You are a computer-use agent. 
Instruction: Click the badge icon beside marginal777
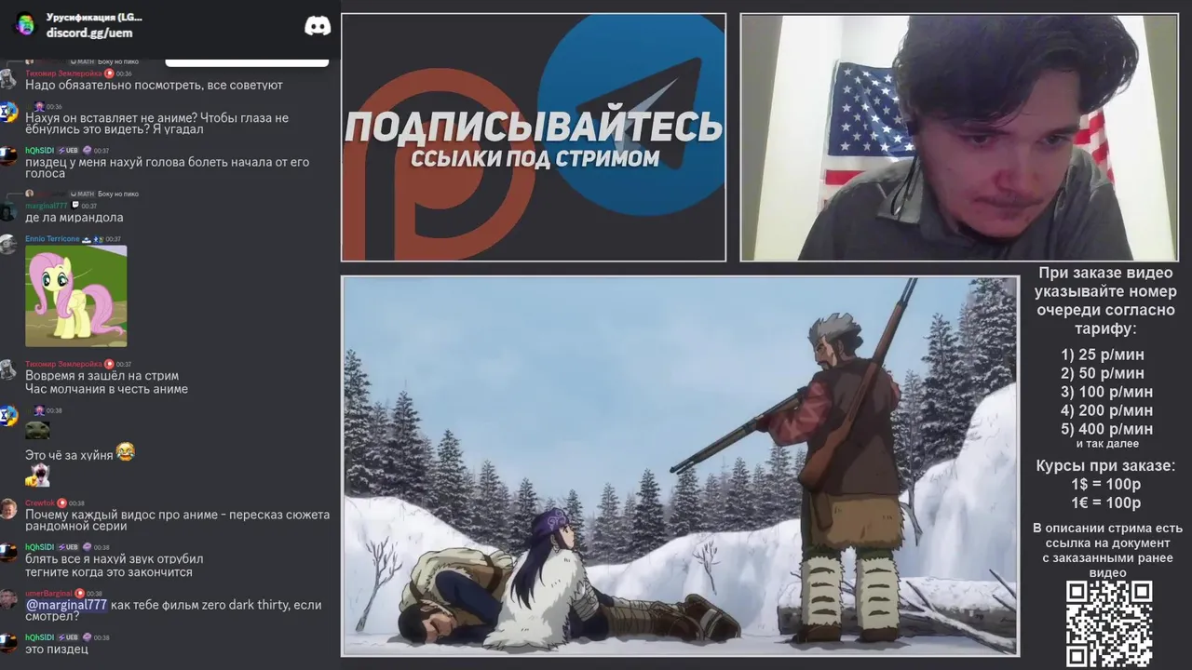click(75, 206)
